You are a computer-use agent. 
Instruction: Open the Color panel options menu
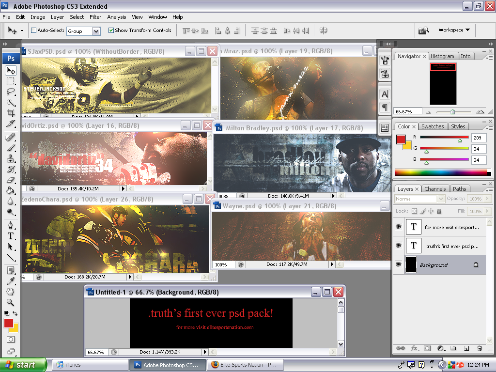pos(489,128)
